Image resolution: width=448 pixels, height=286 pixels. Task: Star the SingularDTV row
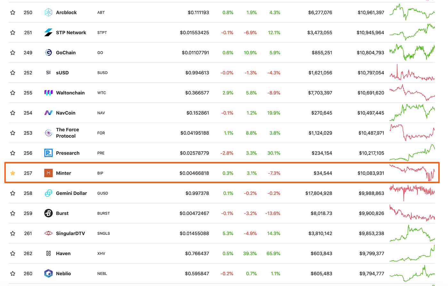13,234
